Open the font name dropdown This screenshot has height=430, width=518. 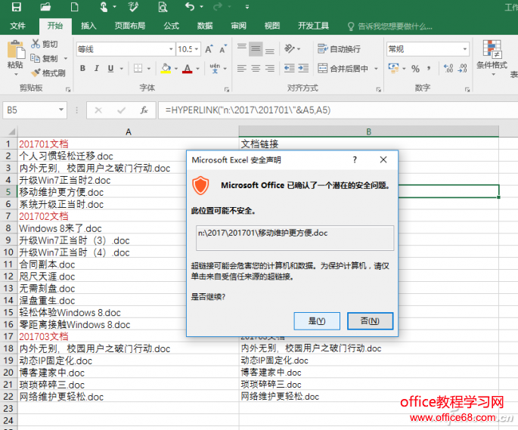pyautogui.click(x=169, y=49)
